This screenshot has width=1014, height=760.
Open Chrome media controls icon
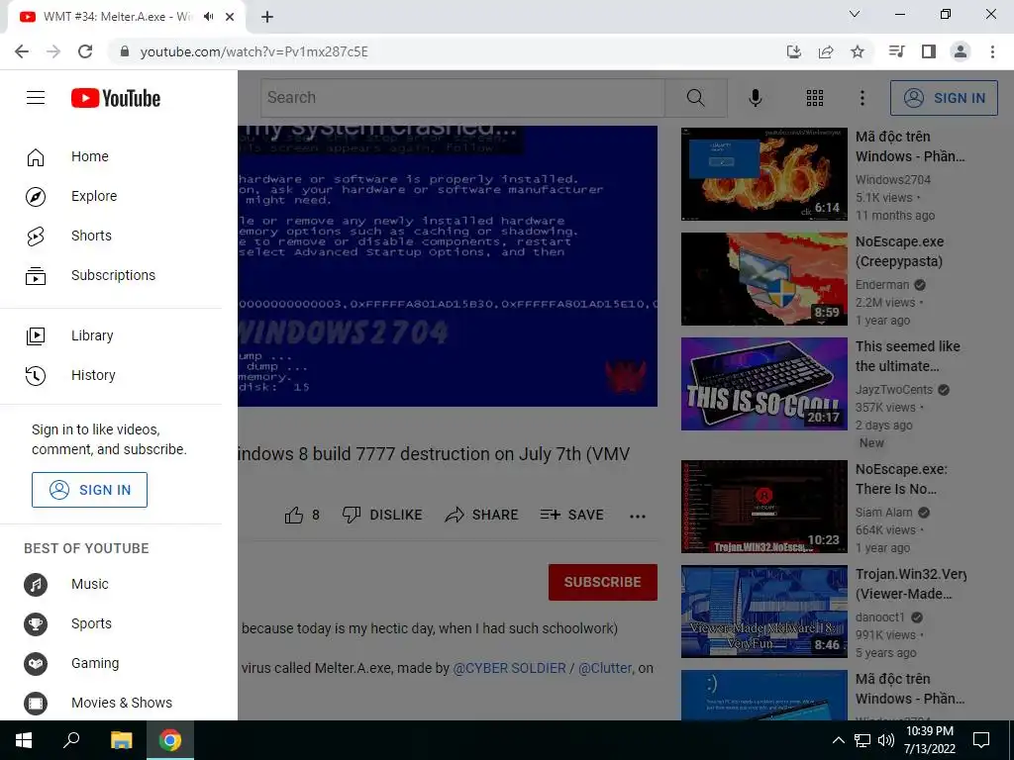[896, 51]
